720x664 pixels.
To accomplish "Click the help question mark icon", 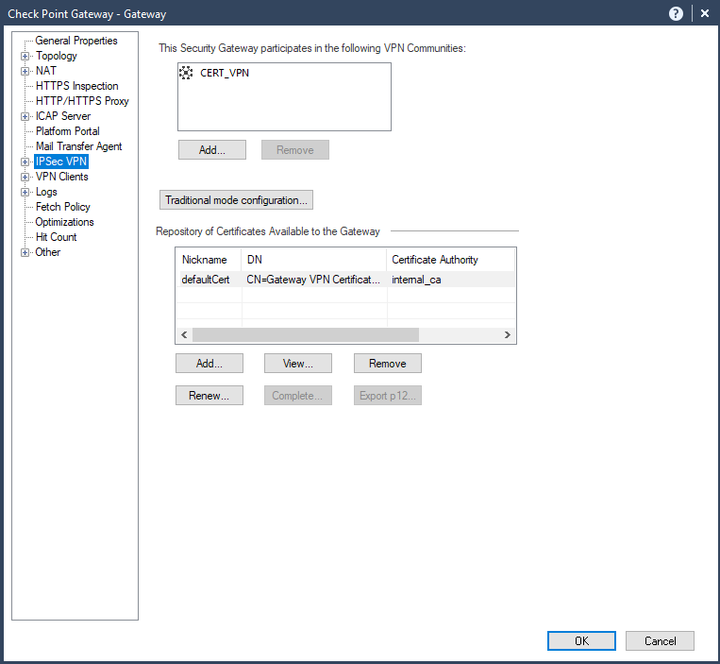I will coord(676,13).
